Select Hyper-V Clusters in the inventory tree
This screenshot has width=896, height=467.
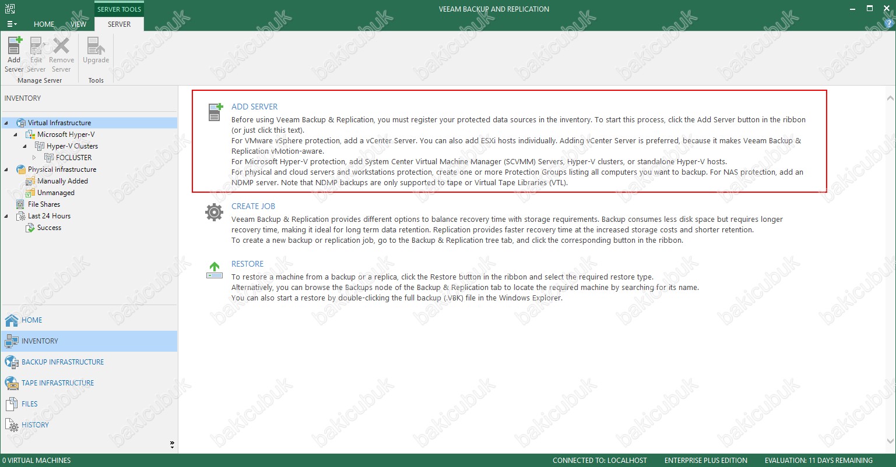point(72,146)
